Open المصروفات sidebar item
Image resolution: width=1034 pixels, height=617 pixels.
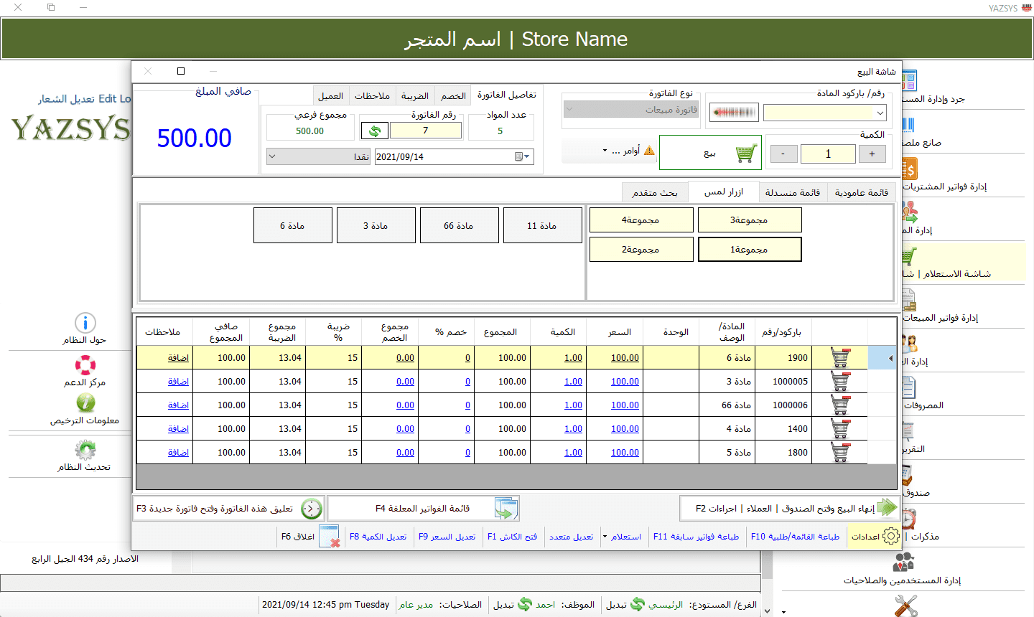924,405
